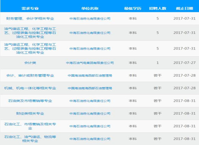Viewport: 199px width, 145px height.
Task: Click 需求专业 column header
Action: click(30, 8)
